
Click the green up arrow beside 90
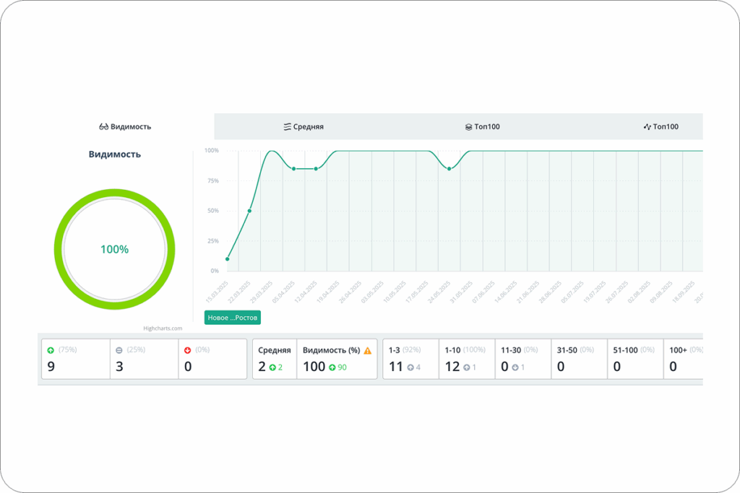[332, 367]
